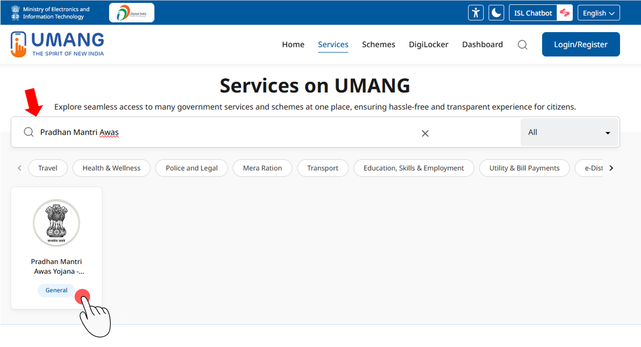This screenshot has height=347, width=641.
Task: Select the Transport category filter
Action: 323,168
